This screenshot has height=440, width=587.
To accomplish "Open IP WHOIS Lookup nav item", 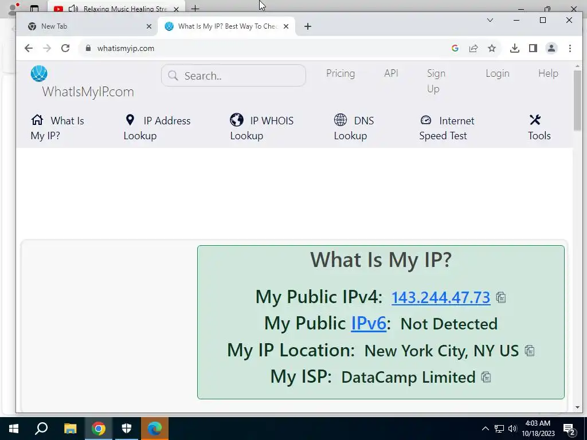I will click(261, 128).
